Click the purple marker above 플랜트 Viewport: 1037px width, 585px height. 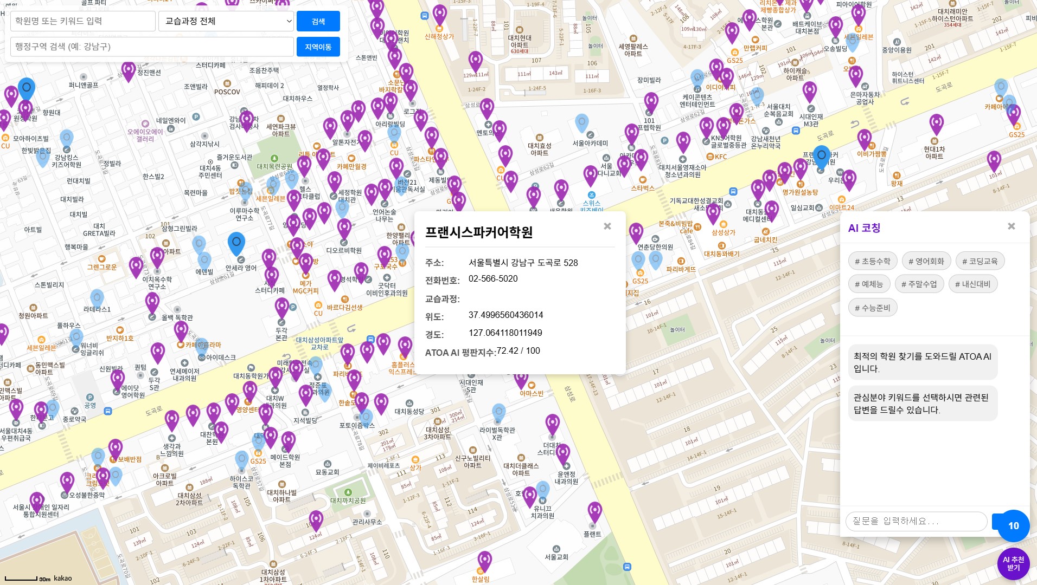click(594, 512)
